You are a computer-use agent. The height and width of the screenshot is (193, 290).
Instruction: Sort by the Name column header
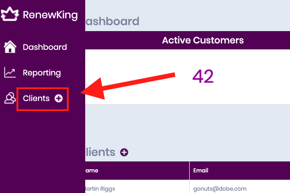pyautogui.click(x=92, y=171)
